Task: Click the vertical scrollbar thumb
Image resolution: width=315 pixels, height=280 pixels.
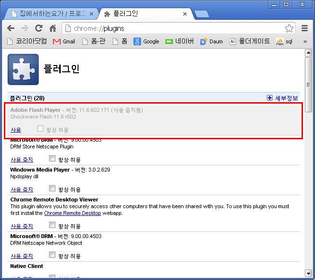Action: tap(308, 85)
